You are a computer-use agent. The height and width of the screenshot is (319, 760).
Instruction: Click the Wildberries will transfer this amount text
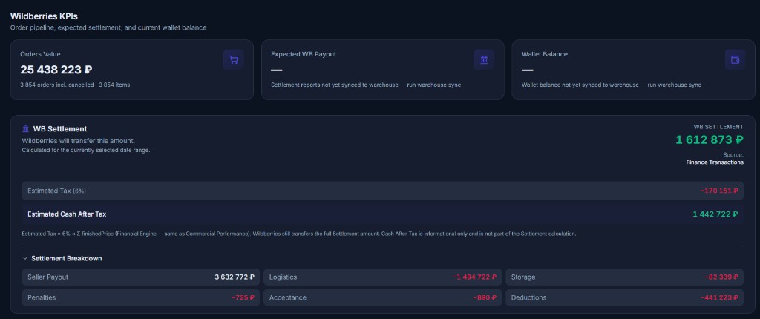pos(79,141)
